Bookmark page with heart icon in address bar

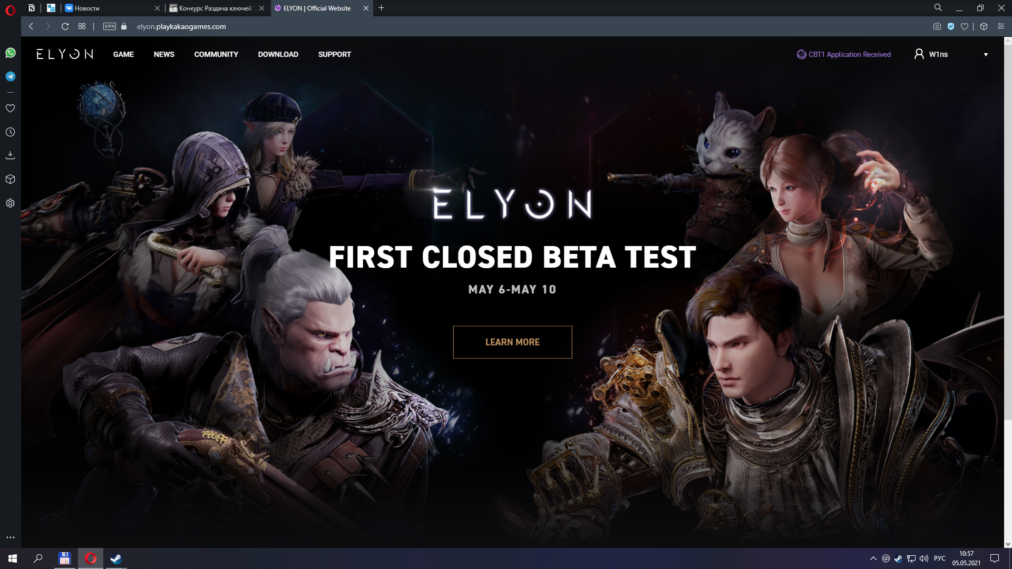(965, 26)
